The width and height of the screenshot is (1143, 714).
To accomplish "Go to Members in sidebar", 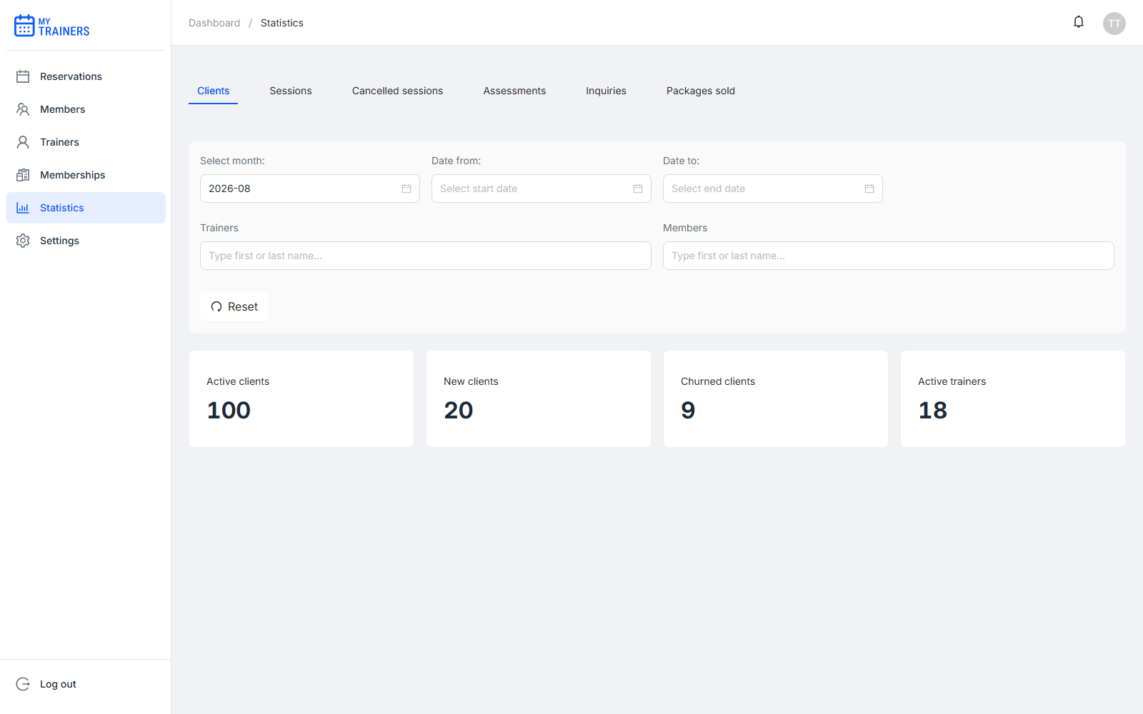I will coord(86,109).
